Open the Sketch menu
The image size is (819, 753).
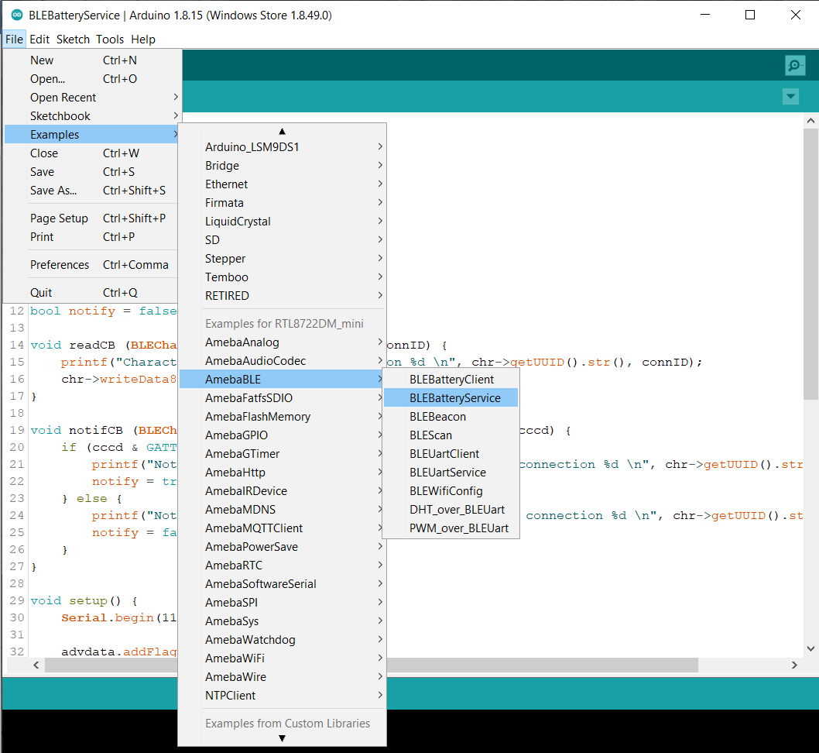[73, 40]
